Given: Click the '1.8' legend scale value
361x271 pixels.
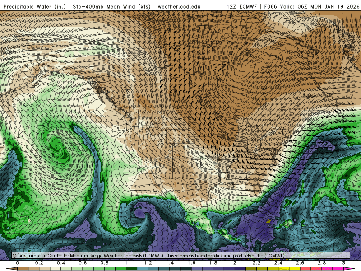Looking at the screenshot, I should coord(213,263).
